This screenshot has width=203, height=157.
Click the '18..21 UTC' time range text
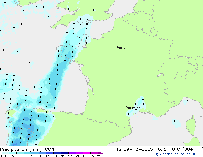(x=168, y=149)
